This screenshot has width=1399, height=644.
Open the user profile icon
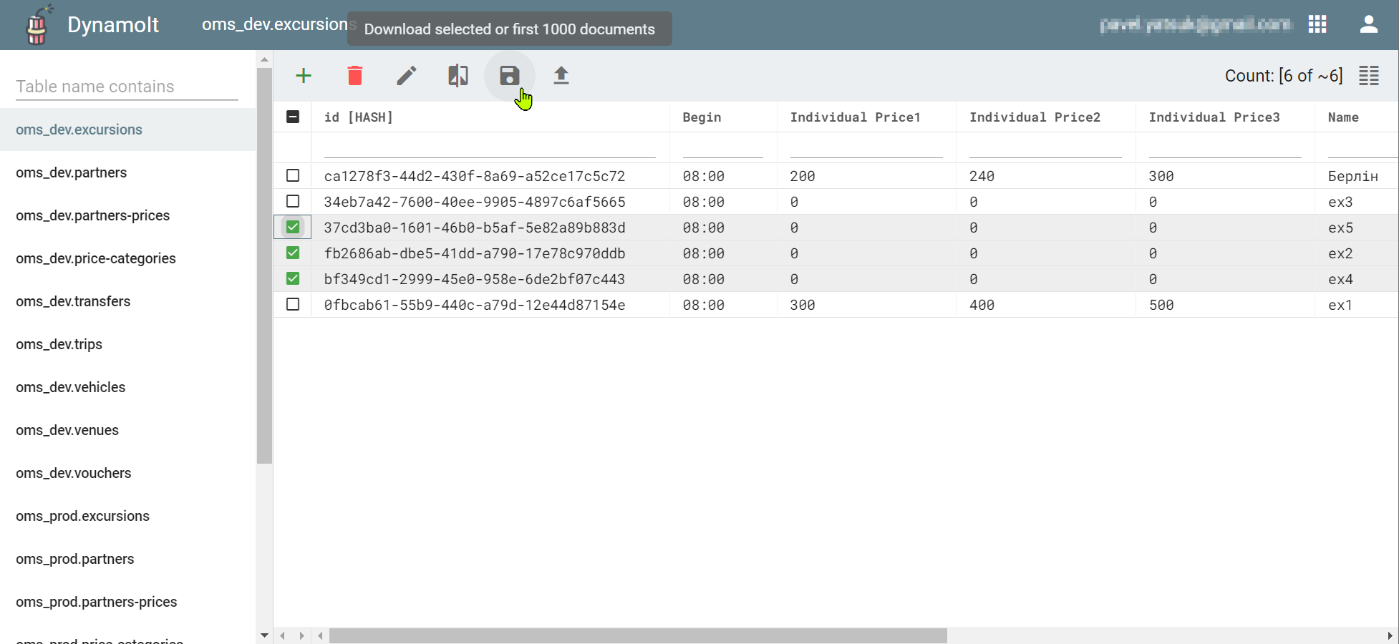click(x=1368, y=24)
